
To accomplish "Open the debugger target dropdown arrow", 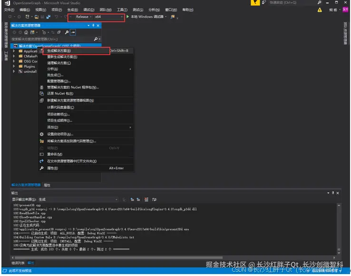I will point(166,17).
